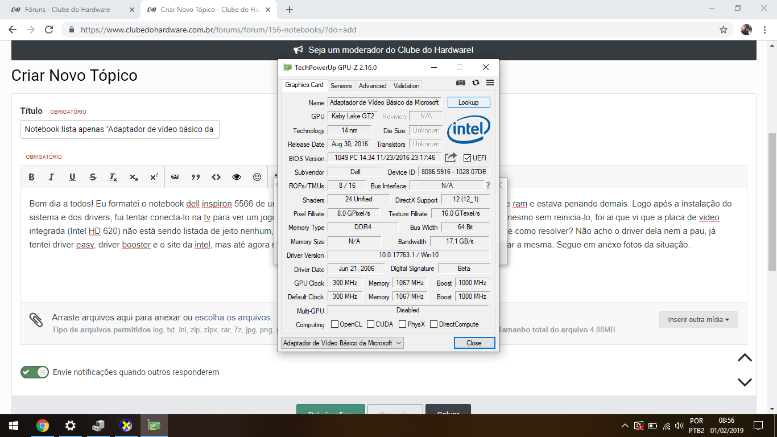777x437 pixels.
Task: Switch to the Advanced tab
Action: 373,86
